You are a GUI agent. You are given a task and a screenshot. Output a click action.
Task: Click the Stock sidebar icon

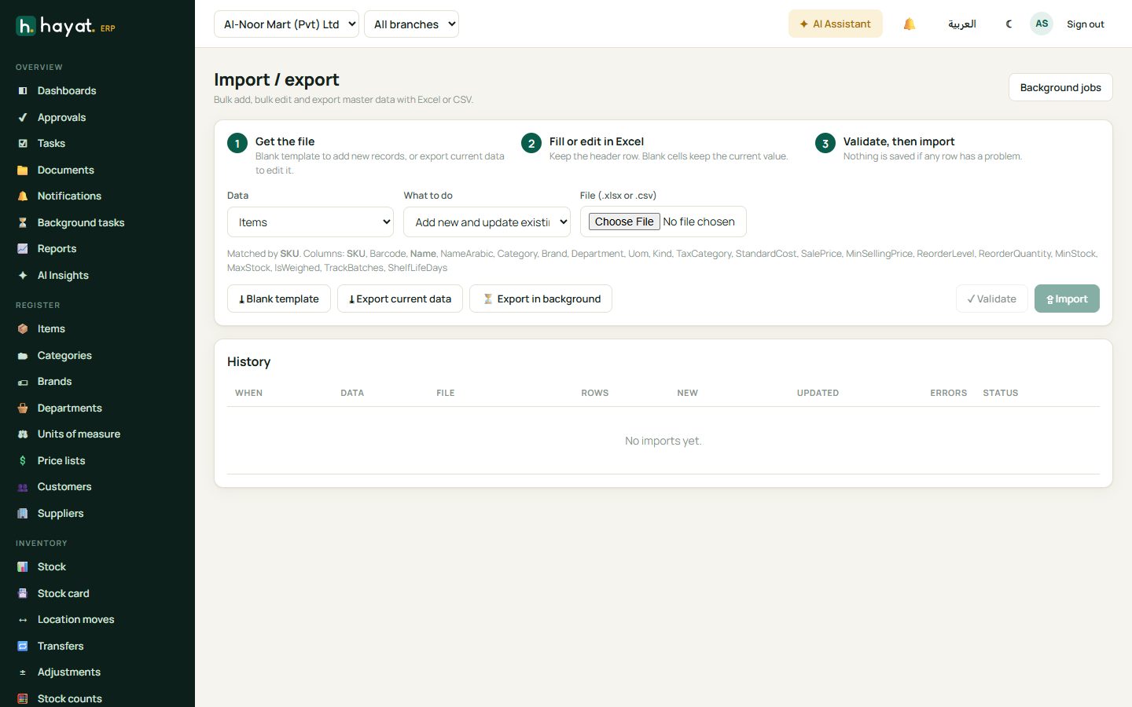tap(23, 567)
